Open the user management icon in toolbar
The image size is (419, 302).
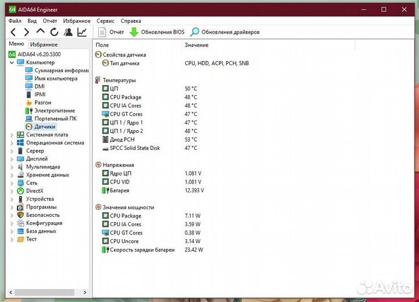tap(68, 32)
